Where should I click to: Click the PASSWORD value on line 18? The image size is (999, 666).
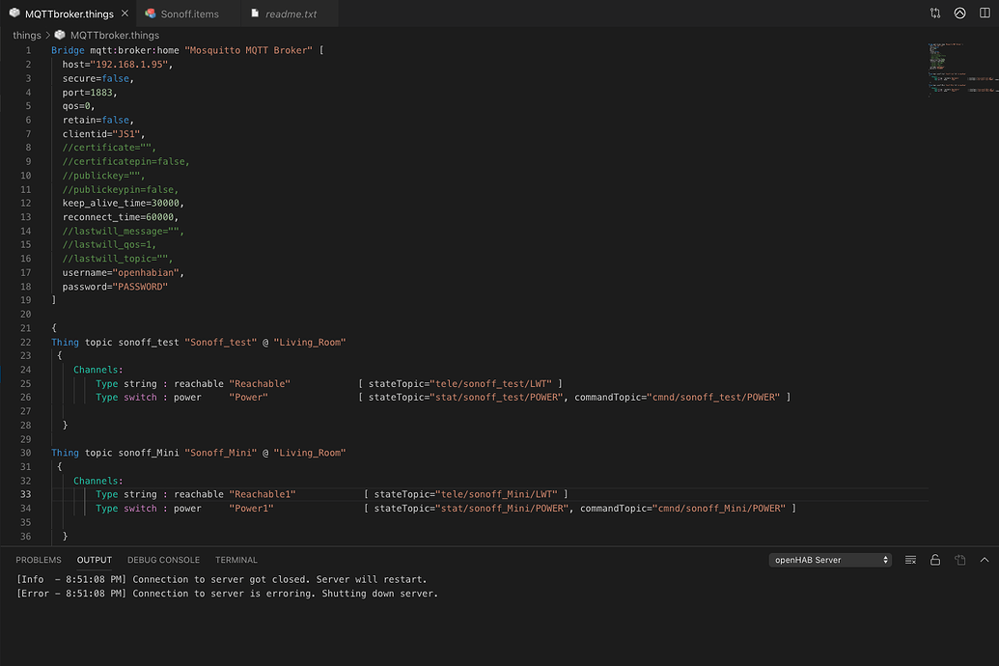click(x=141, y=286)
